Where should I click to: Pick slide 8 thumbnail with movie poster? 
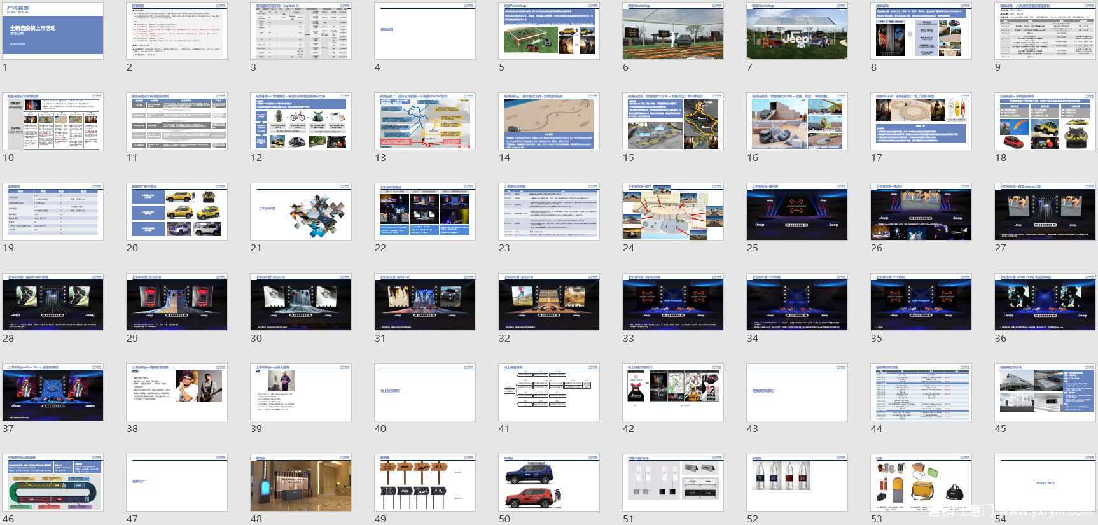coord(921,31)
